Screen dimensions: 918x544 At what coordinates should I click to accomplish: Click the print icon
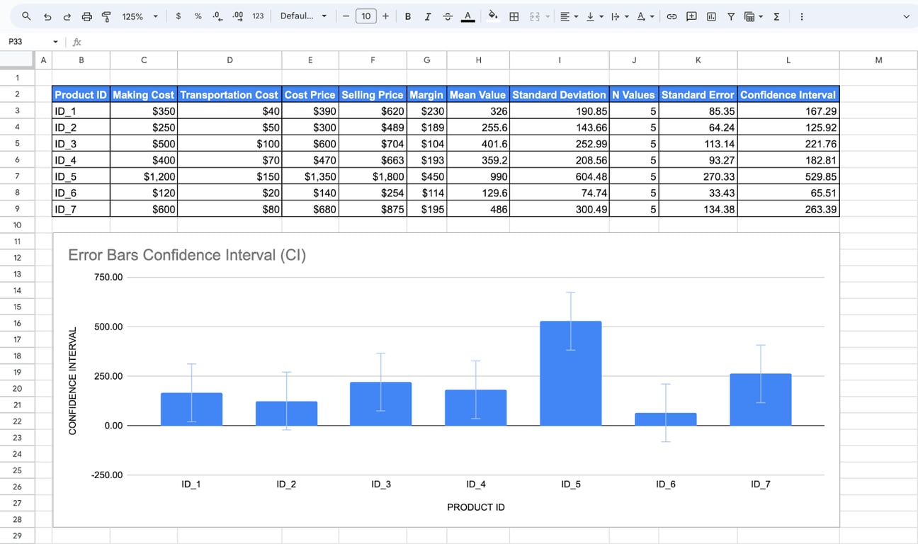pos(87,16)
